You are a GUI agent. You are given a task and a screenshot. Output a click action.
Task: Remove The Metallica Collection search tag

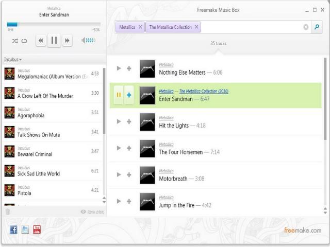tap(196, 27)
